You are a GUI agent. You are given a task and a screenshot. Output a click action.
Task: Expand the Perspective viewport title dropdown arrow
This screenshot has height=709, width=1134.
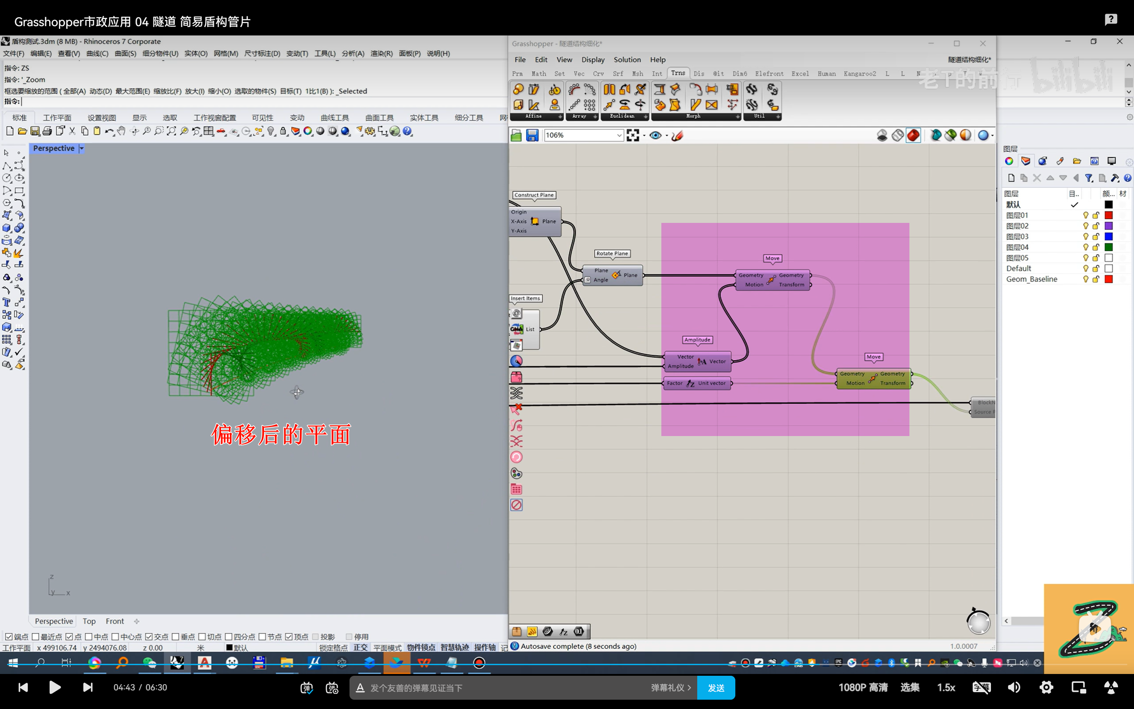coord(82,148)
